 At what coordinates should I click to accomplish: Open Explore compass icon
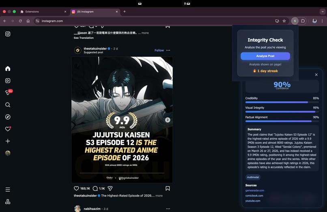click(x=8, y=117)
